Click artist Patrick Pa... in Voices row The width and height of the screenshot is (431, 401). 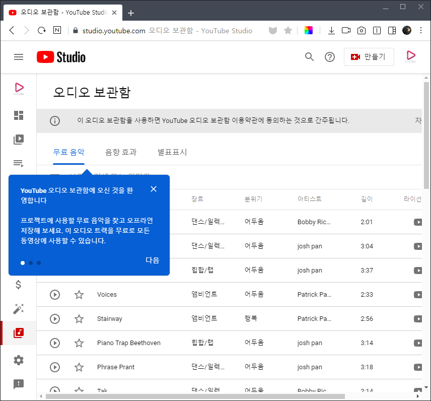coord(314,295)
